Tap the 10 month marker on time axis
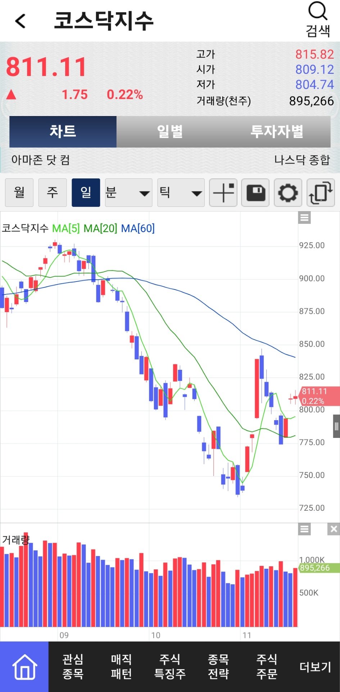 coord(156,635)
